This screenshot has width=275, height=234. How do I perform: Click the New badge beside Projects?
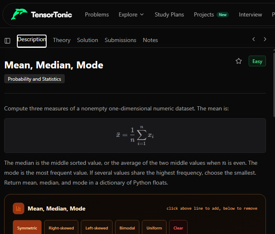click(223, 15)
